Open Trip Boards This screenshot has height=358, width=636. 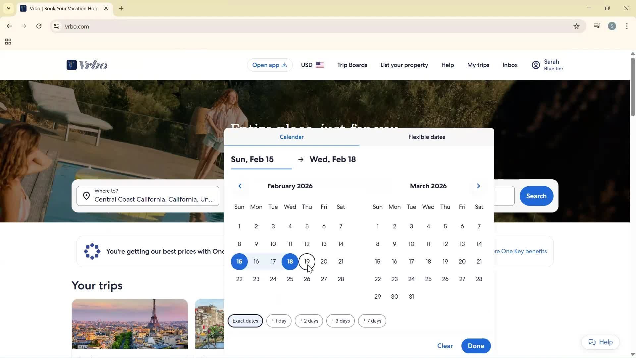[x=352, y=65]
